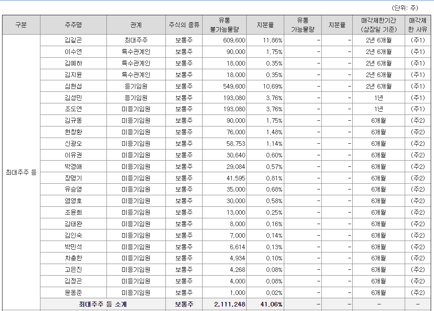434x311 pixels.
Task: Click subtotal share count 2,111,248
Action: tap(229, 304)
